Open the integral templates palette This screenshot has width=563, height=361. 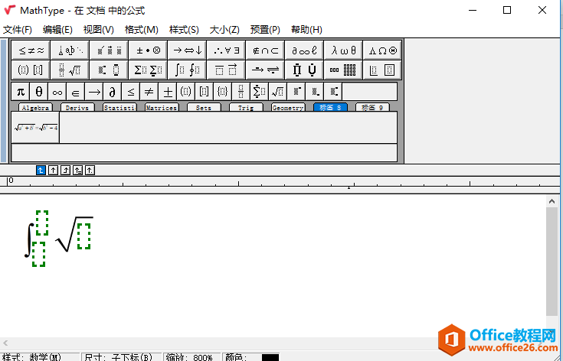187,70
